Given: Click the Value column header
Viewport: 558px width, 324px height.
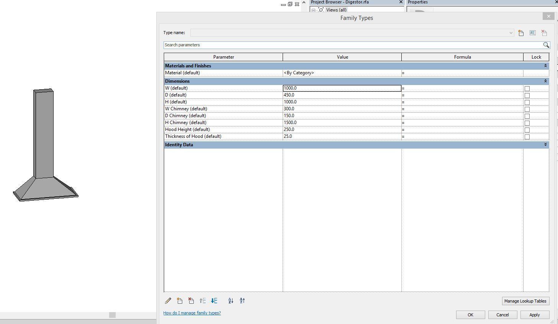Looking at the screenshot, I should click(x=342, y=57).
